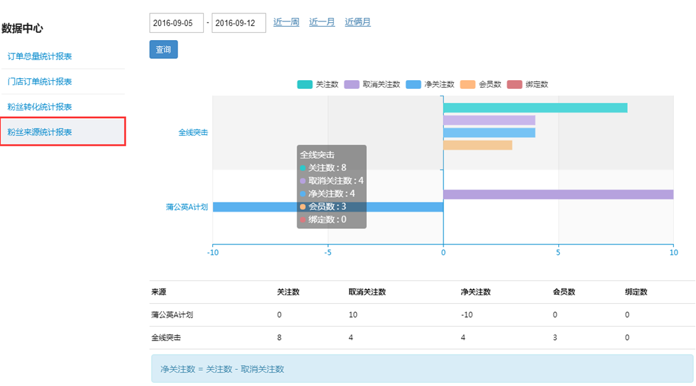Click the teal 关注数 bar for 全线突击

coord(534,108)
